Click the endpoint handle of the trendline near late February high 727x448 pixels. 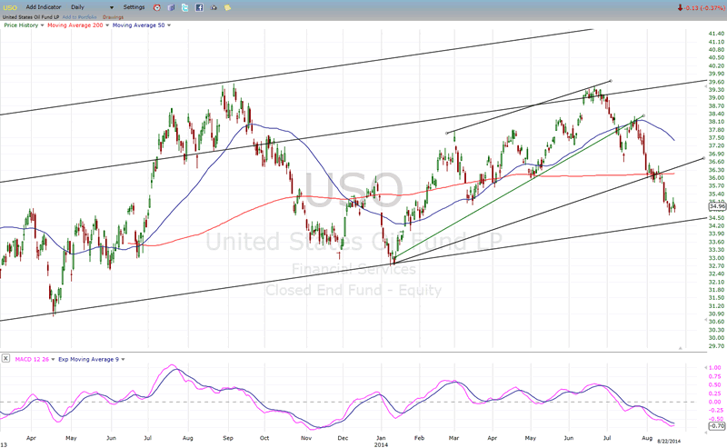pos(446,133)
